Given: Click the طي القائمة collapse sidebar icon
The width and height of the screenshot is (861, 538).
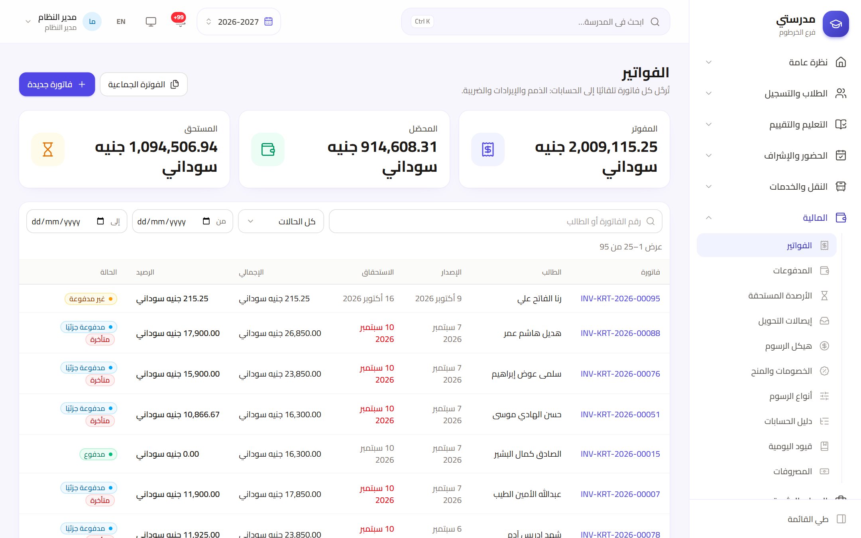Looking at the screenshot, I should (x=841, y=519).
